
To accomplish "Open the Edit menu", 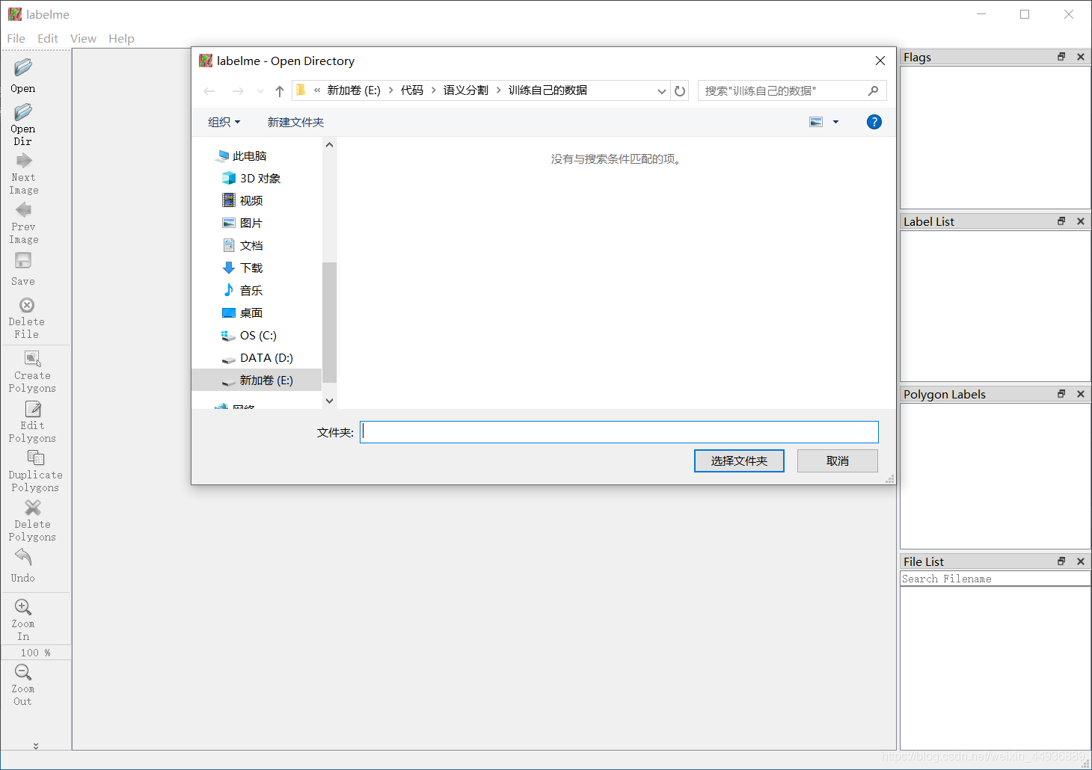I will (48, 39).
